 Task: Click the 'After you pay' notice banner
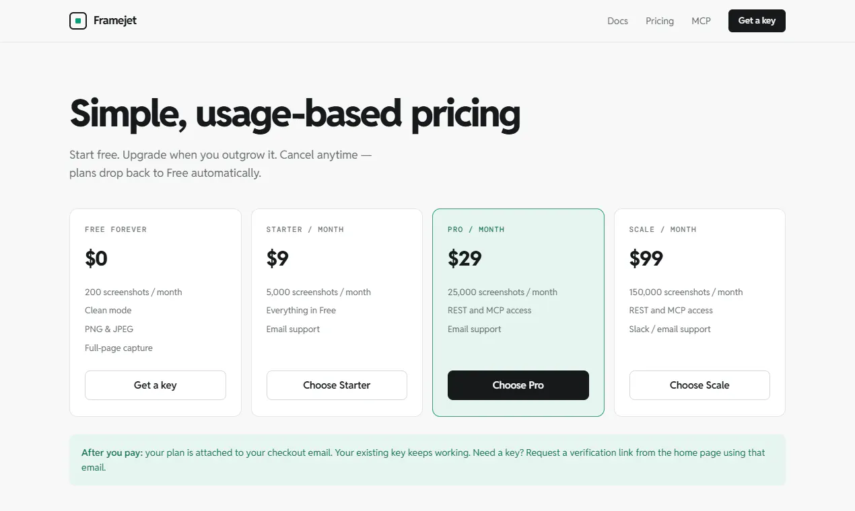[x=427, y=460]
